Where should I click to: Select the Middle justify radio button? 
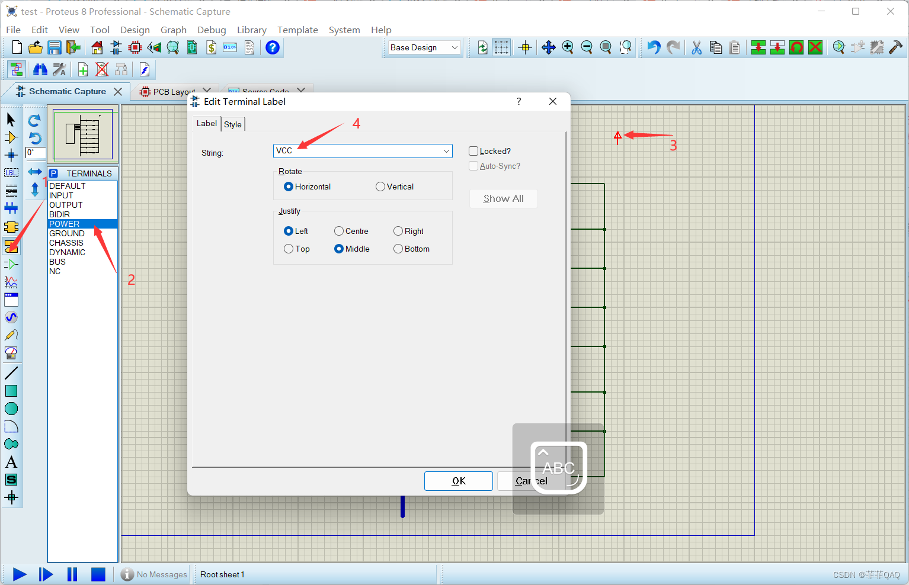339,249
